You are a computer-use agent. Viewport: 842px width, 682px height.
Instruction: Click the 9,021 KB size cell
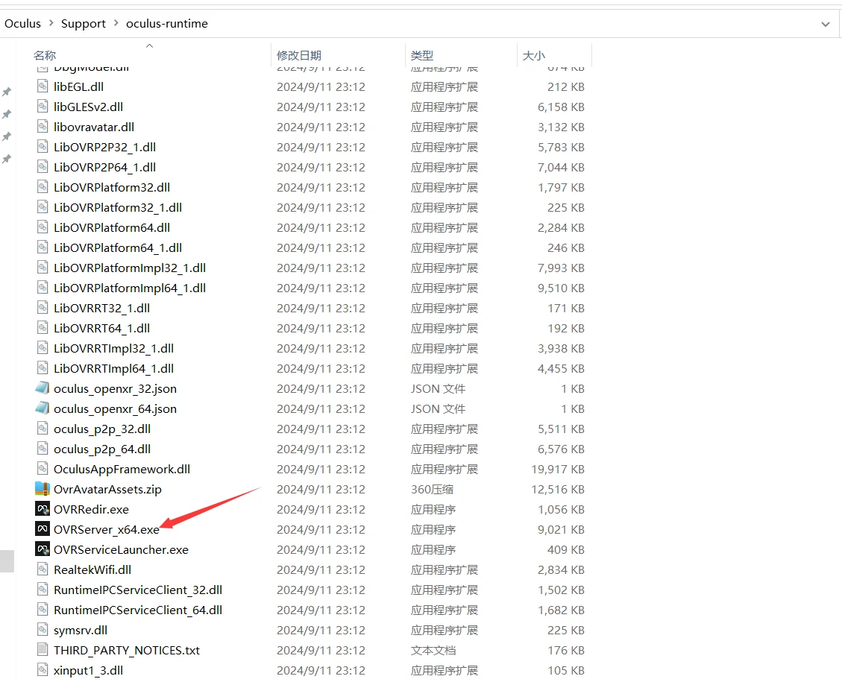point(561,530)
